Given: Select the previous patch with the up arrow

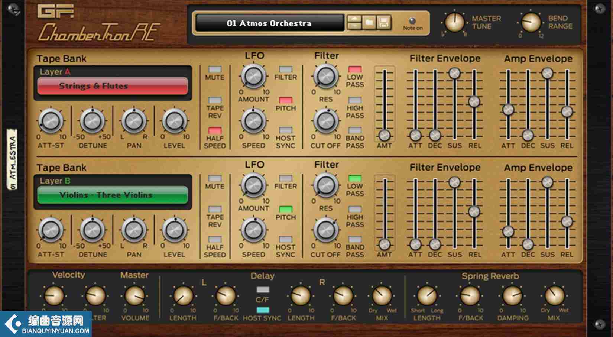Looking at the screenshot, I should tap(354, 19).
